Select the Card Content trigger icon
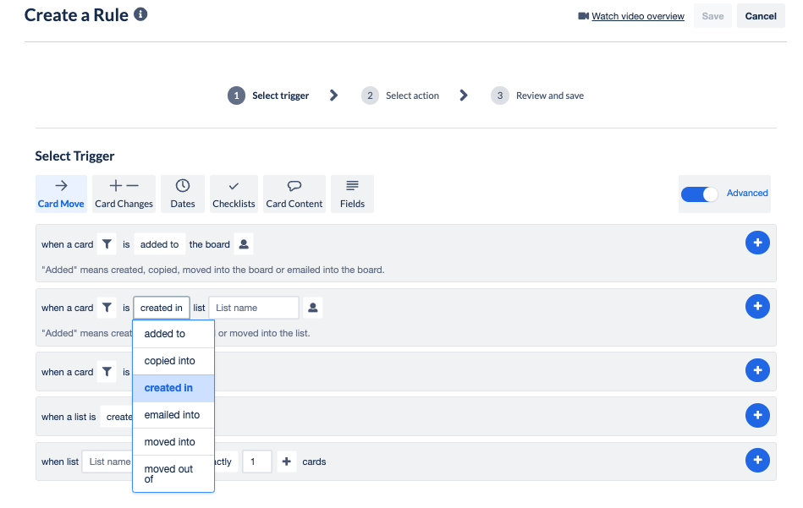803x508 pixels. [294, 194]
